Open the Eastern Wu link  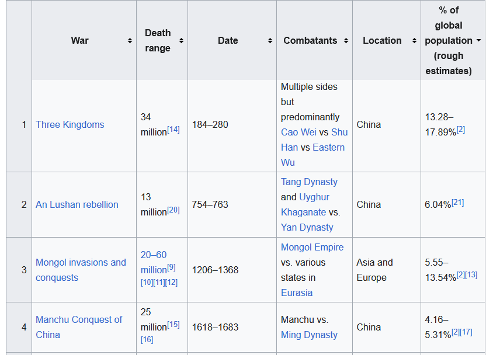click(328, 147)
